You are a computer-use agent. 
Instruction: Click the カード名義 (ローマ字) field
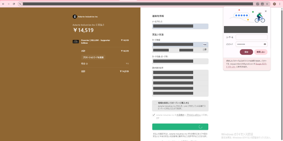click(180, 61)
